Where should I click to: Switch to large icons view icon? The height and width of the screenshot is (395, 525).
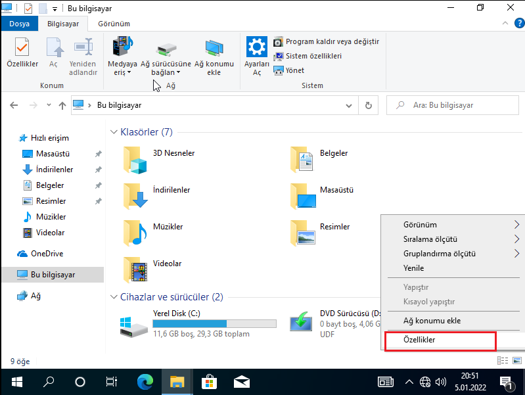tap(517, 361)
